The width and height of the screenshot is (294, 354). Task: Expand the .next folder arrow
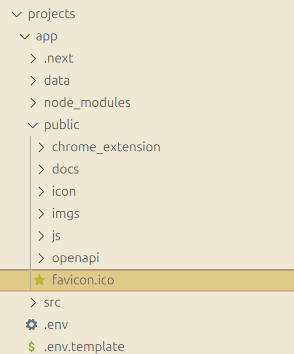[x=33, y=58]
